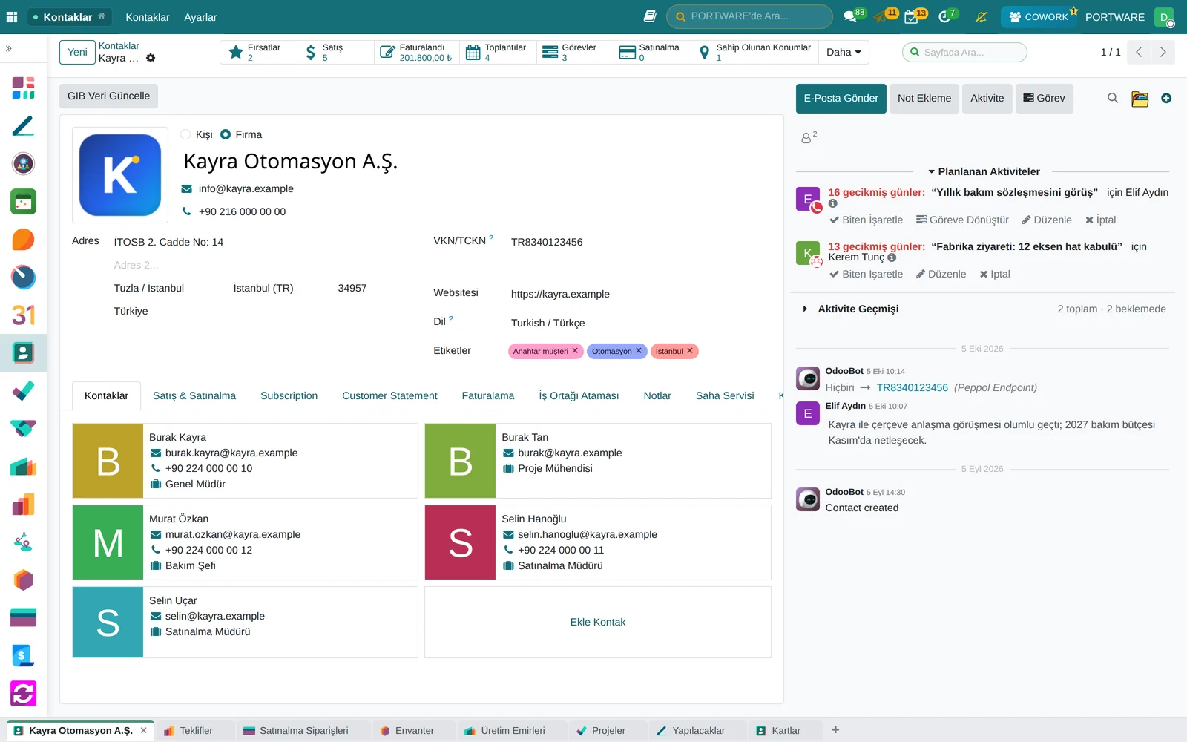Screen dimensions: 1187x742
Task: Collapse Planlanan Aktiviteler section
Action: (x=984, y=171)
